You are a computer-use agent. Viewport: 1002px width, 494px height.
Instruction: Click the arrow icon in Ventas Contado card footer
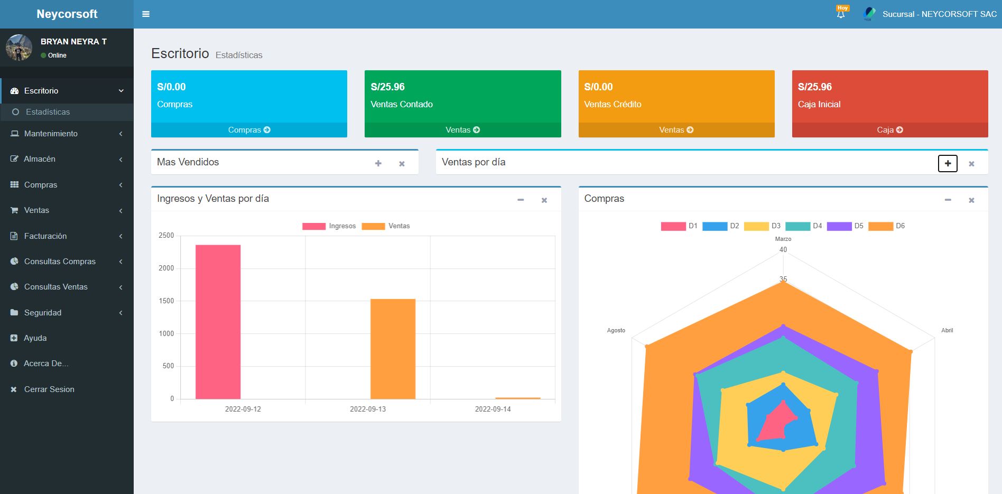pyautogui.click(x=476, y=130)
